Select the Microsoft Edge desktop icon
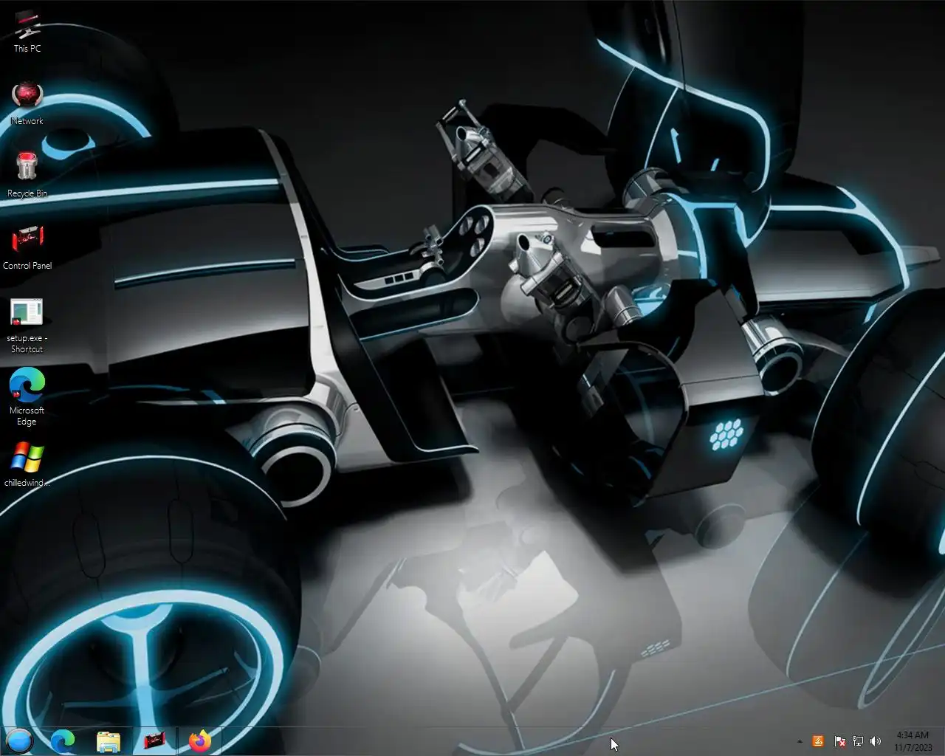Viewport: 945px width, 756px height. point(27,398)
